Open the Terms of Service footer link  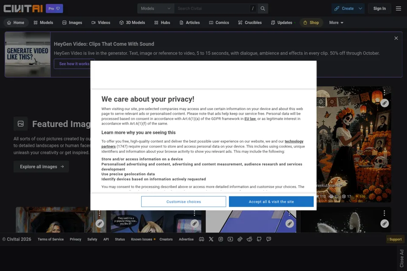pyautogui.click(x=50, y=239)
